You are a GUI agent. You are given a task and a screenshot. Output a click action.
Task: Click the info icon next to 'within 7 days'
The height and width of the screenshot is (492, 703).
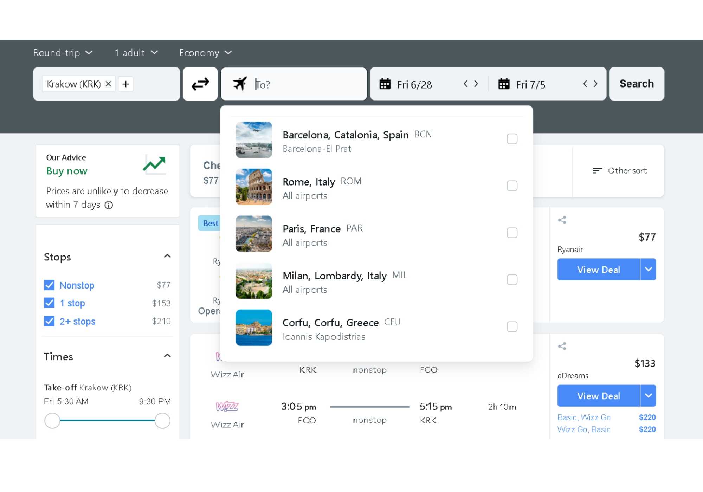coord(109,205)
